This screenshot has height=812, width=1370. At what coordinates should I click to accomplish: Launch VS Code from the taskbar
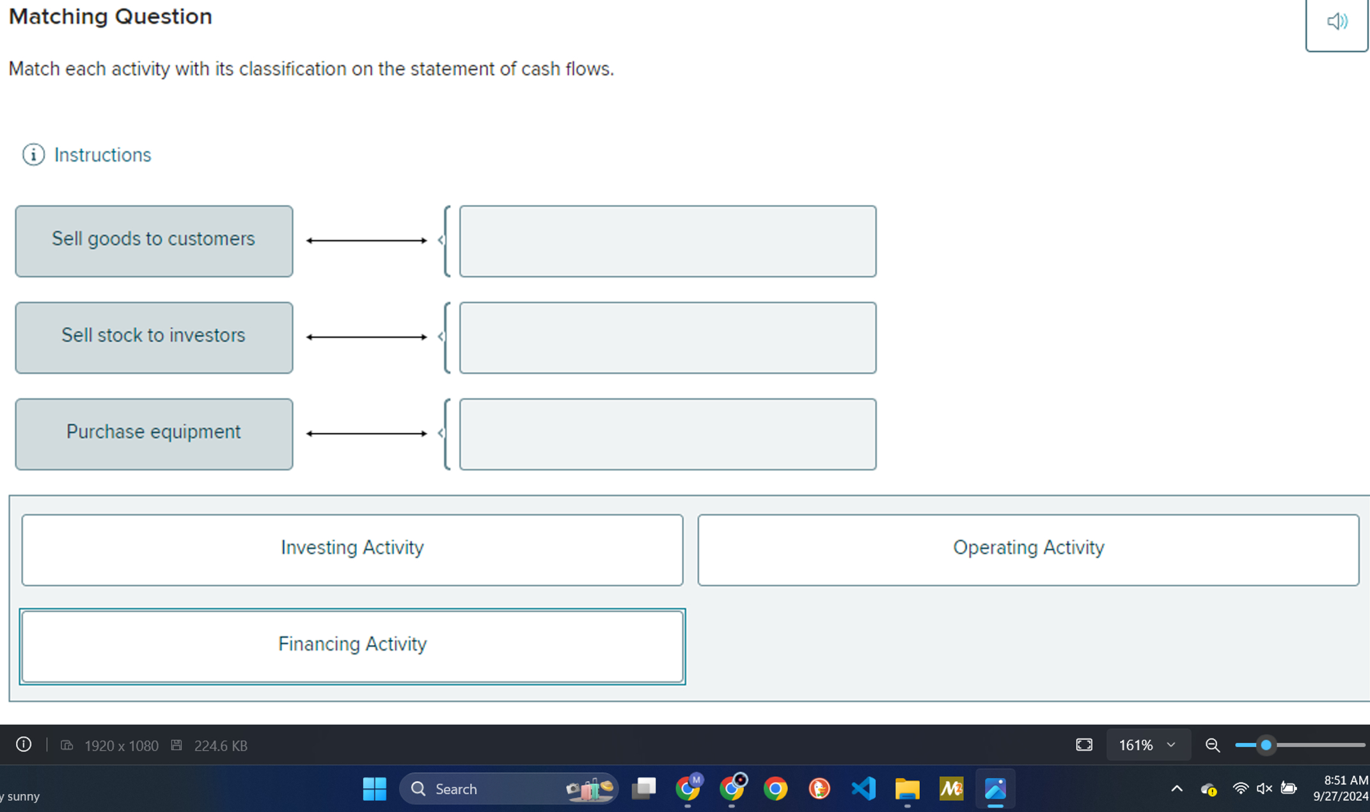[x=863, y=789]
